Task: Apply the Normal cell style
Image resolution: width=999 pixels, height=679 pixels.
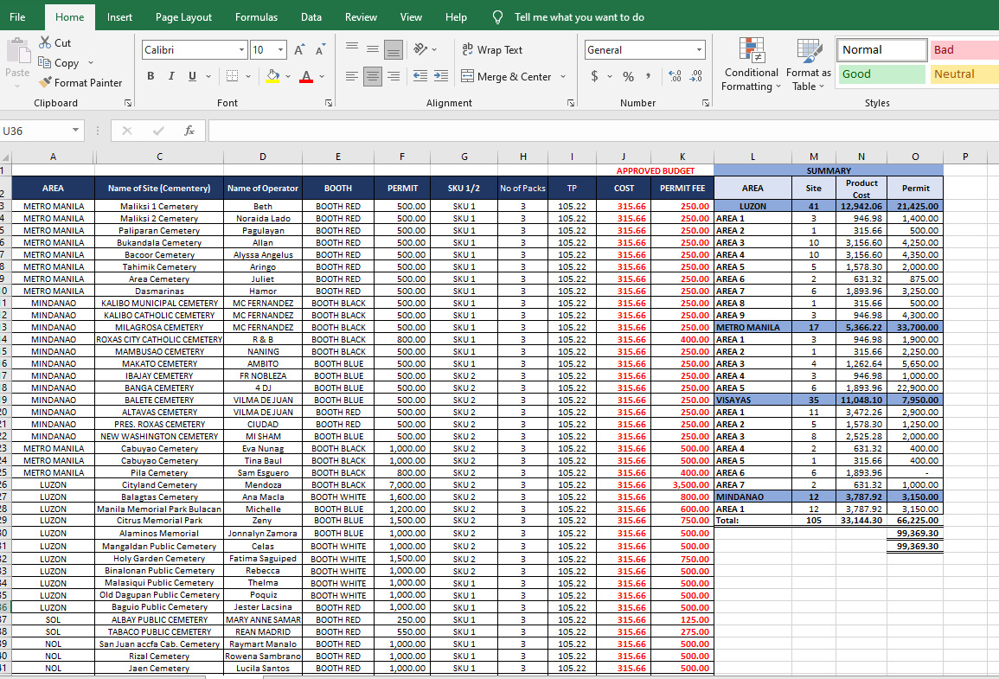Action: tap(881, 49)
